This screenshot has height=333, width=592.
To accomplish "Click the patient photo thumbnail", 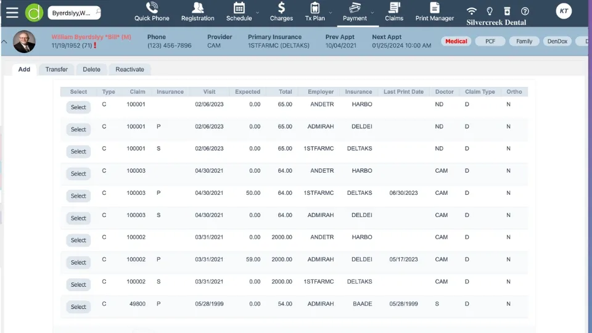I will click(x=24, y=41).
